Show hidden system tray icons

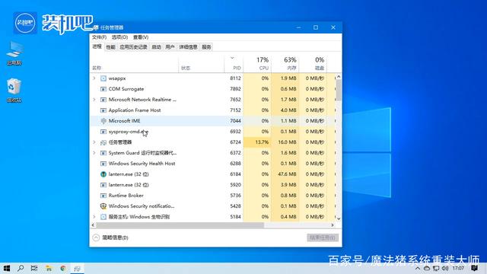click(418, 268)
